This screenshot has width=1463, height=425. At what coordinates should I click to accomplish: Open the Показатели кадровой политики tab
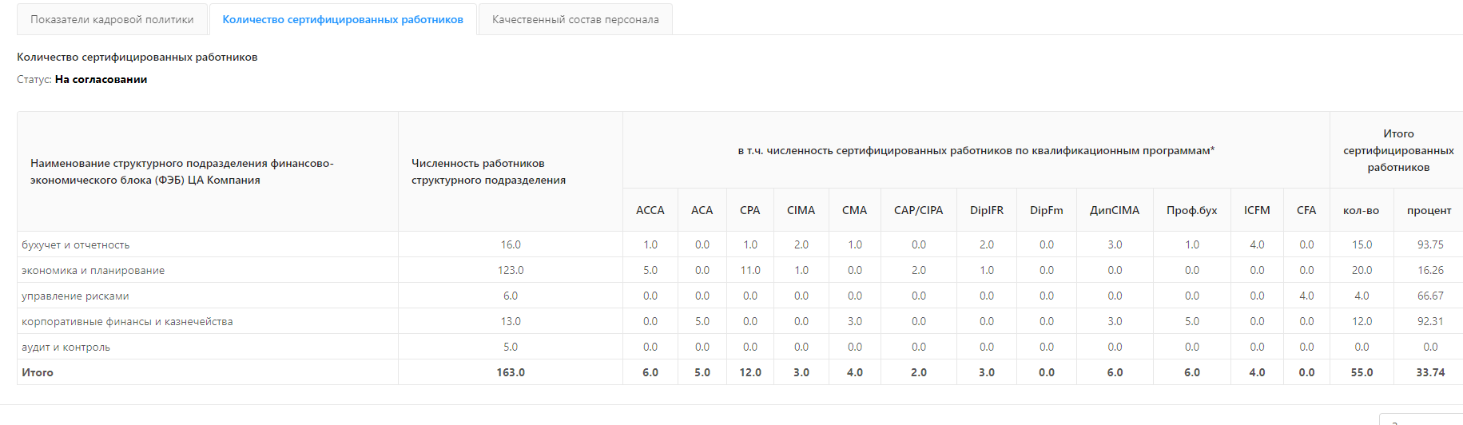(112, 19)
